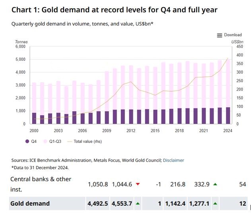
Task: Click the 216.8 Central banks cell
Action: (x=177, y=184)
